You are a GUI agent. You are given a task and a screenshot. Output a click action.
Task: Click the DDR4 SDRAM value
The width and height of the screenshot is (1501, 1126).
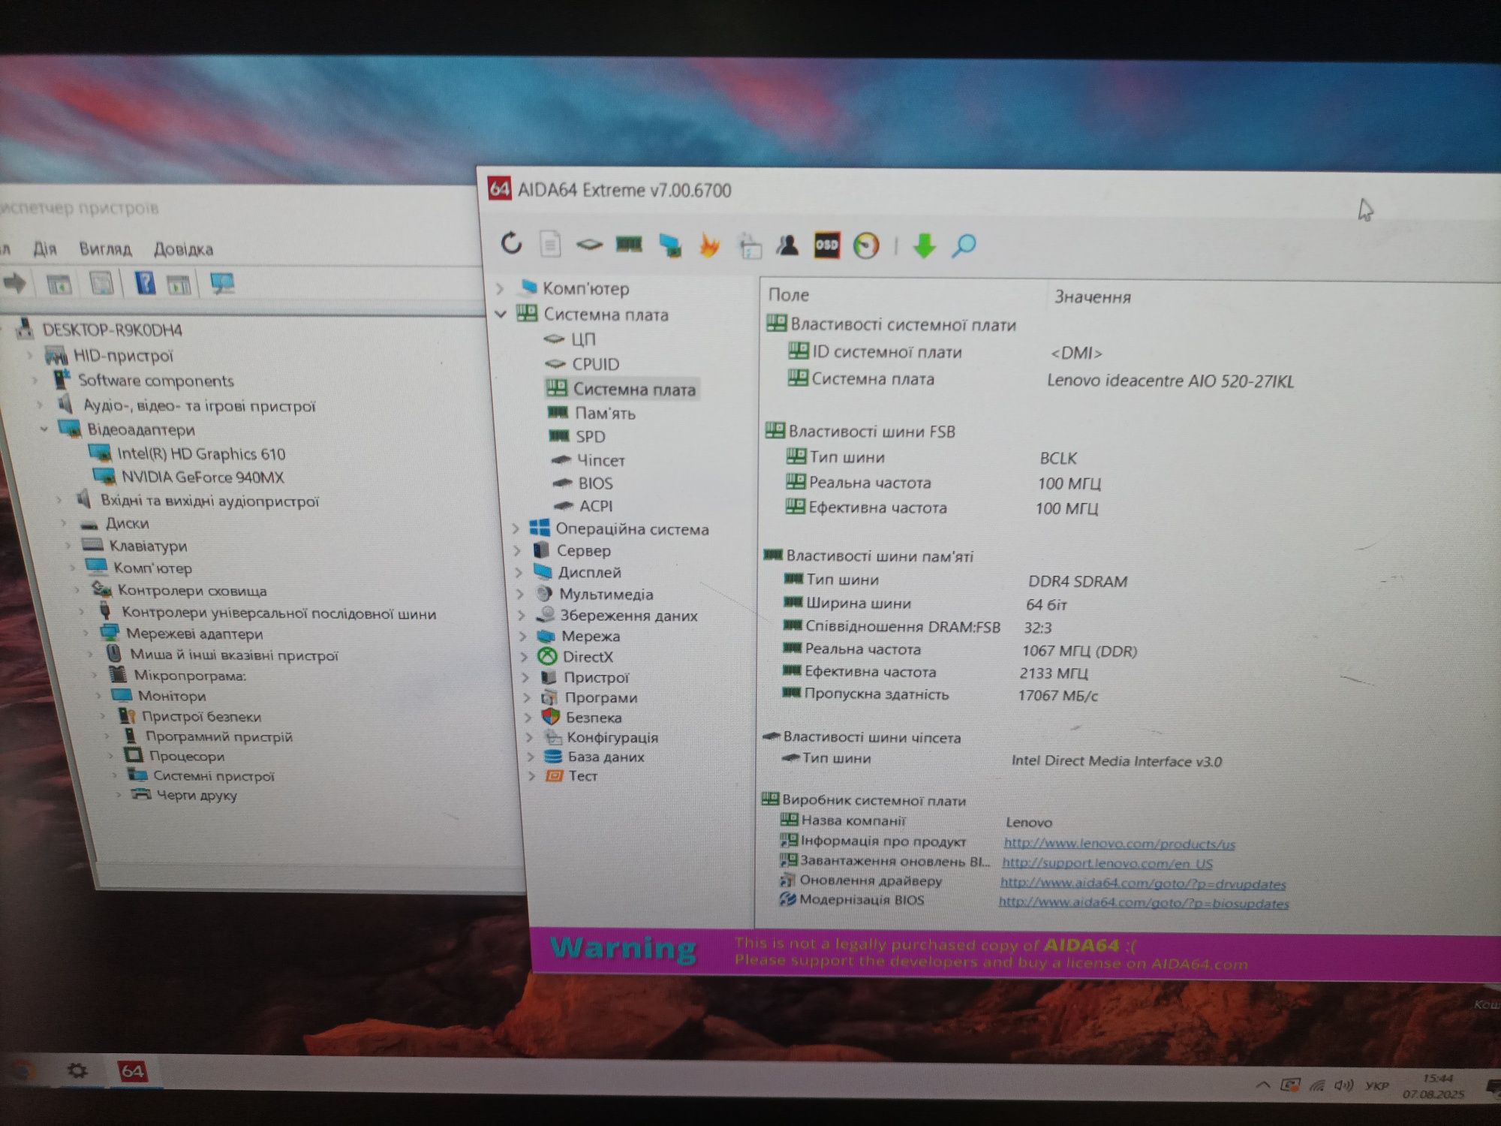click(x=1078, y=581)
